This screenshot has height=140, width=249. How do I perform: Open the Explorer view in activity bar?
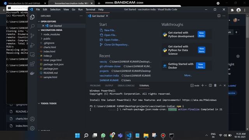pos(32,17)
